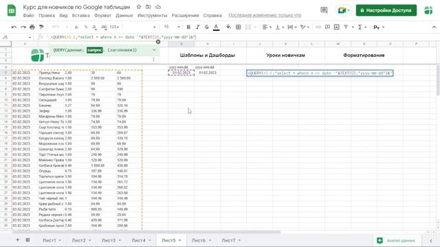The image size is (440, 247).
Task: Switch to the Лист3 tab
Action: click(111, 240)
